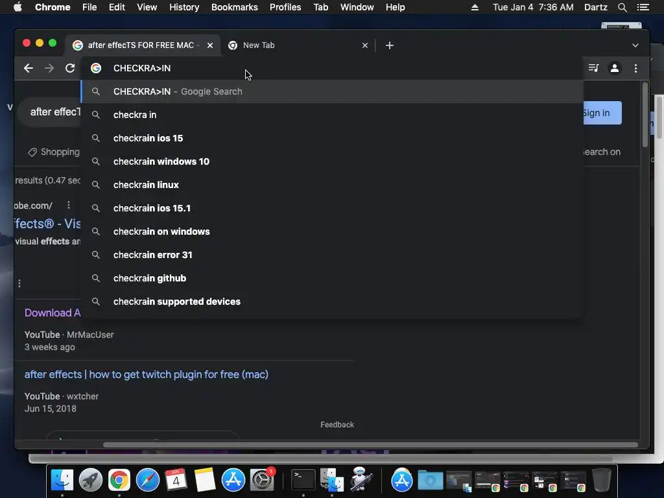Viewport: 664px width, 498px height.
Task: Open the Bookmarks menu
Action: click(235, 7)
